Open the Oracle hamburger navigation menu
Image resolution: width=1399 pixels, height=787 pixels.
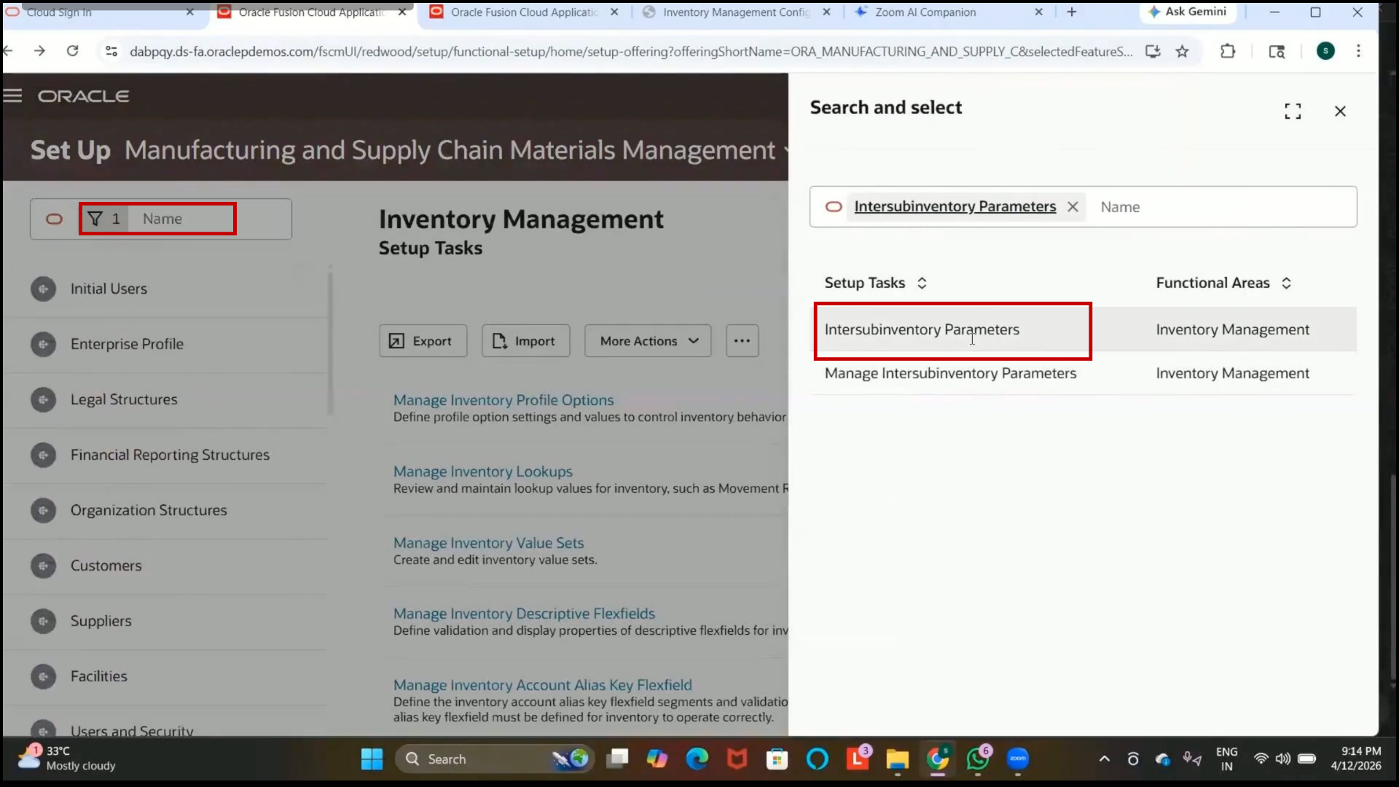[12, 96]
